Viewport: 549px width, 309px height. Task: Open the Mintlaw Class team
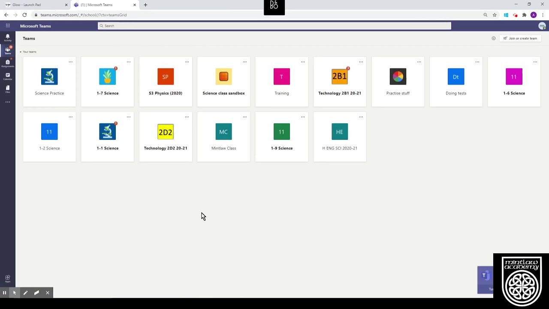(x=223, y=136)
